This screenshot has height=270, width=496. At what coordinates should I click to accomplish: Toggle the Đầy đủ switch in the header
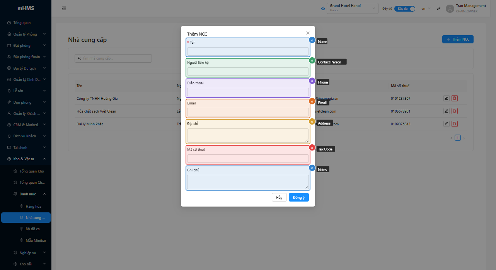point(405,9)
